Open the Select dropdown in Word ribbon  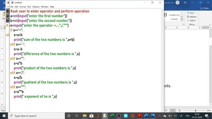tap(192, 20)
